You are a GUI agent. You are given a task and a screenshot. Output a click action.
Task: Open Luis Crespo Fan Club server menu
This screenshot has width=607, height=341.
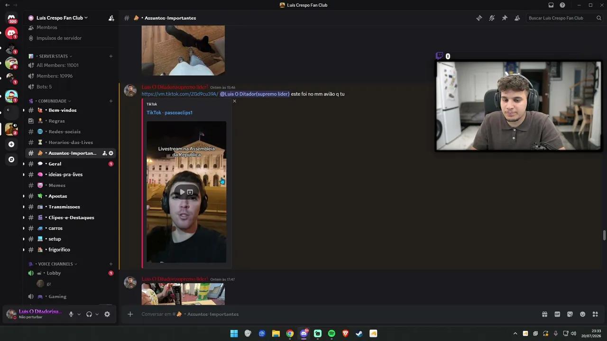62,18
